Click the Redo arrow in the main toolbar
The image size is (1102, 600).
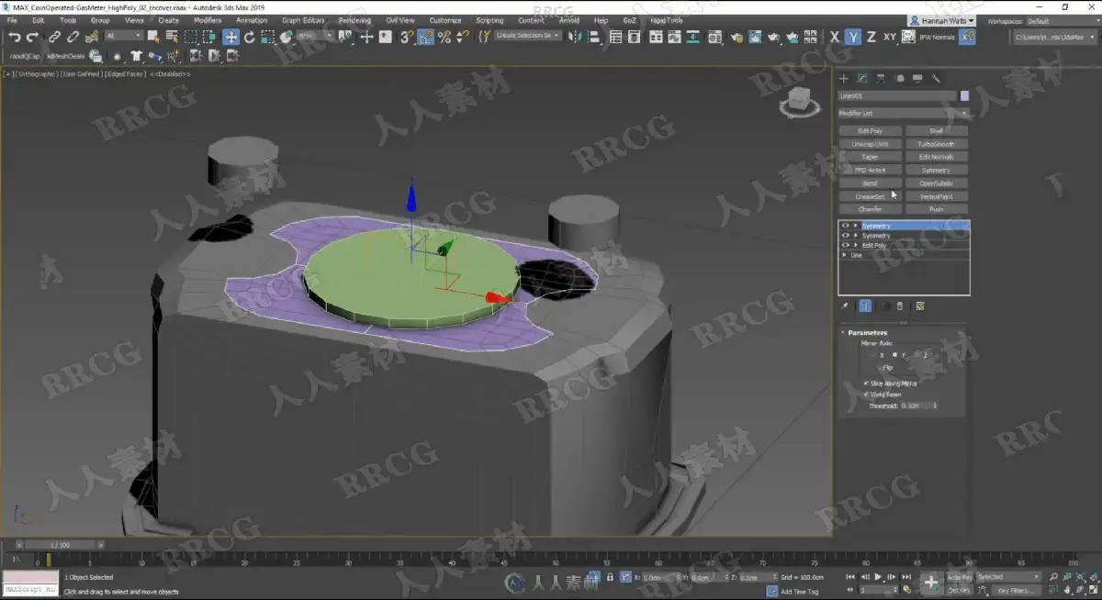click(x=32, y=37)
